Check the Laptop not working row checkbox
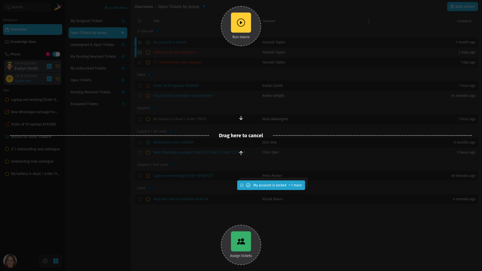This screenshot has height=271, width=482. (x=140, y=176)
